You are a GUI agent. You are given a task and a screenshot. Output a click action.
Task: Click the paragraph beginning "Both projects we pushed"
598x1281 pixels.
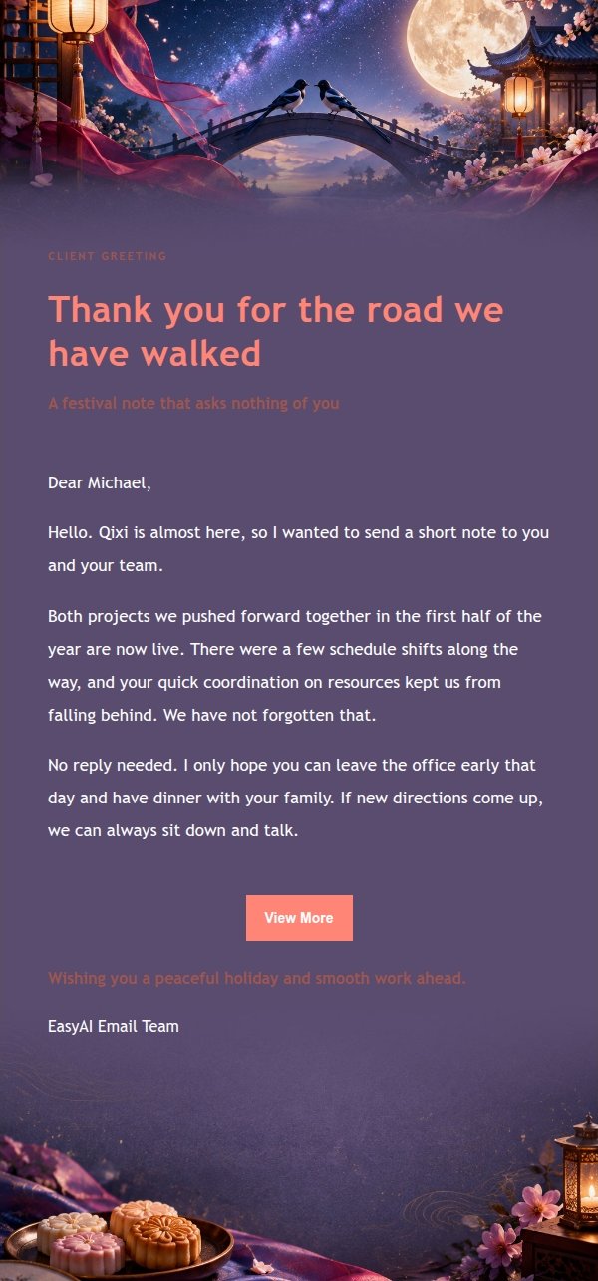click(295, 666)
